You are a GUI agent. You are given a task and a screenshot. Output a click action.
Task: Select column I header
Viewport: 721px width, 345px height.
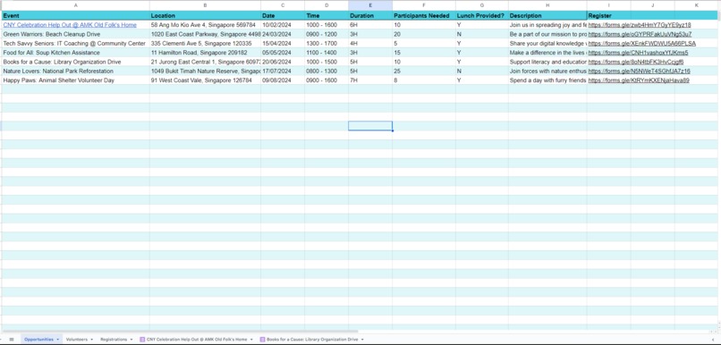(609, 5)
